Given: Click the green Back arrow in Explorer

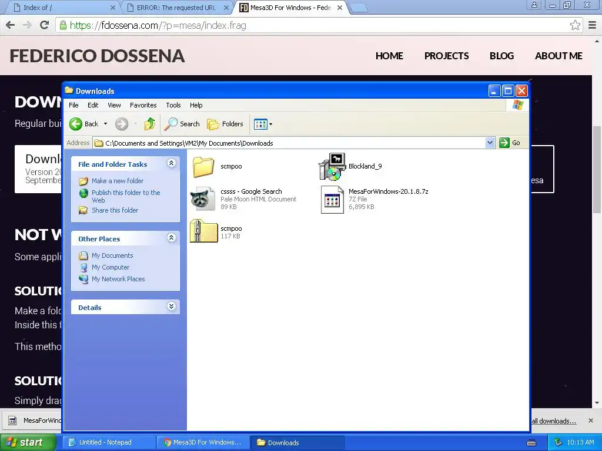Looking at the screenshot, I should (76, 124).
